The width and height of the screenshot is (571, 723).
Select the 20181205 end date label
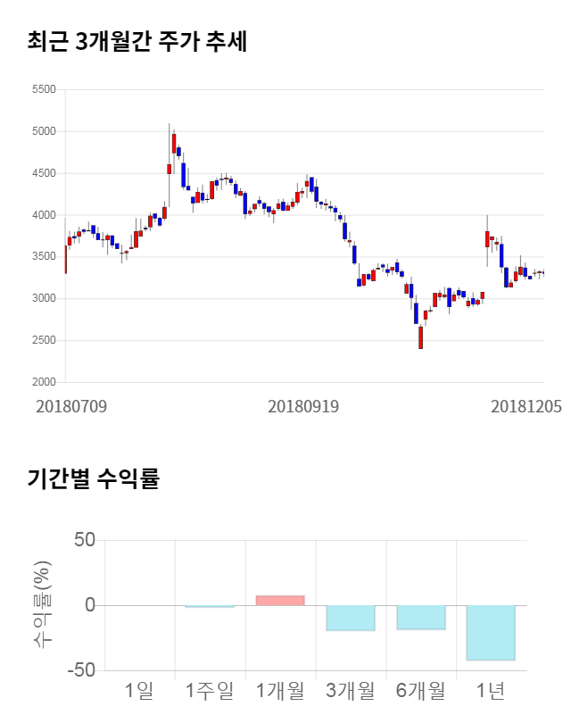(526, 406)
